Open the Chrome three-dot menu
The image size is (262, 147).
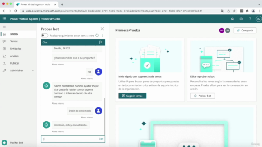(259, 11)
